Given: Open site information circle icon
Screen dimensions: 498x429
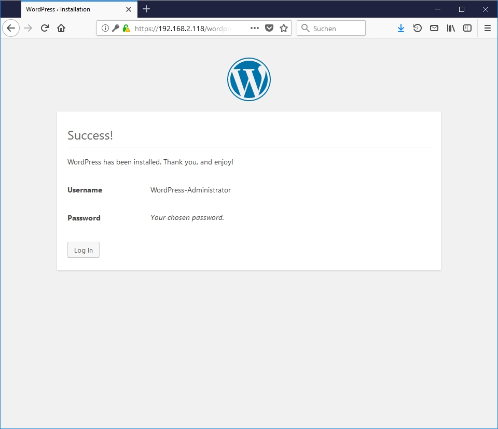Looking at the screenshot, I should click(x=105, y=28).
